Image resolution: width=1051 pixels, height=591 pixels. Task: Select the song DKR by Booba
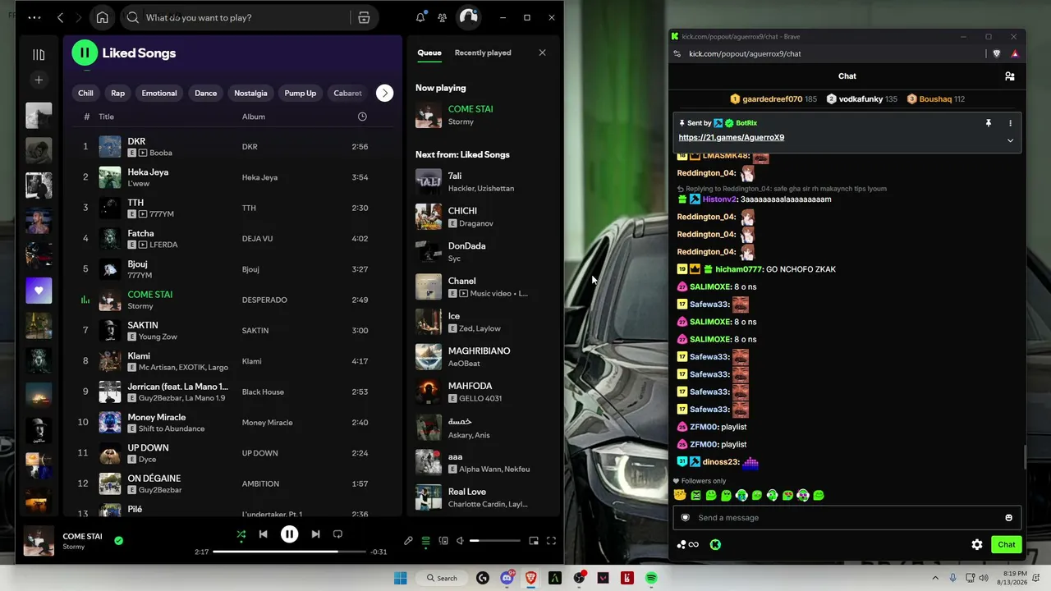click(232, 147)
